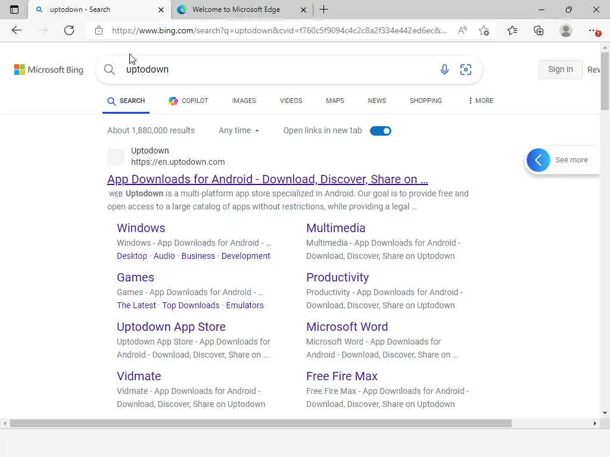Click the Uptodown site favicon placeholder
This screenshot has height=457, width=610.
tap(116, 156)
